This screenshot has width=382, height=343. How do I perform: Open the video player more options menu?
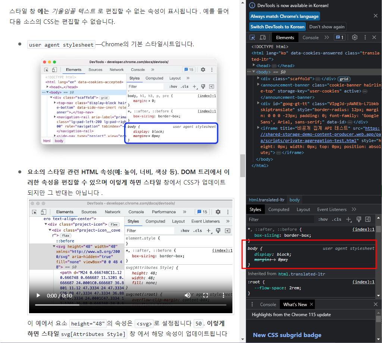pyautogui.click(x=223, y=296)
